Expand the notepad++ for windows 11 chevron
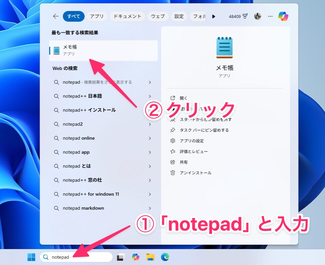Image resolution: width=325 pixels, height=265 pixels. 150,194
